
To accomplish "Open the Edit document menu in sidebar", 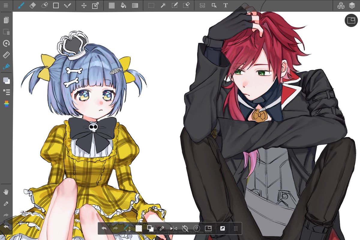I will [x=6, y=20].
